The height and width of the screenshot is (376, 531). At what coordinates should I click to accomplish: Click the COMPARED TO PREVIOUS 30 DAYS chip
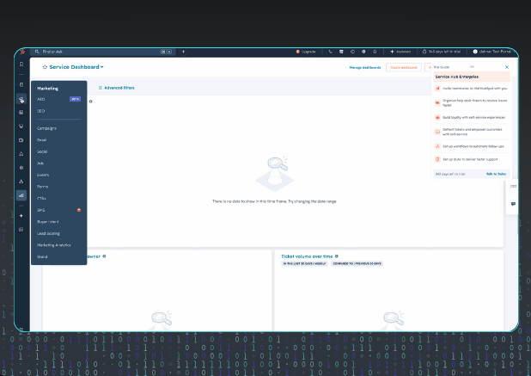tap(357, 263)
